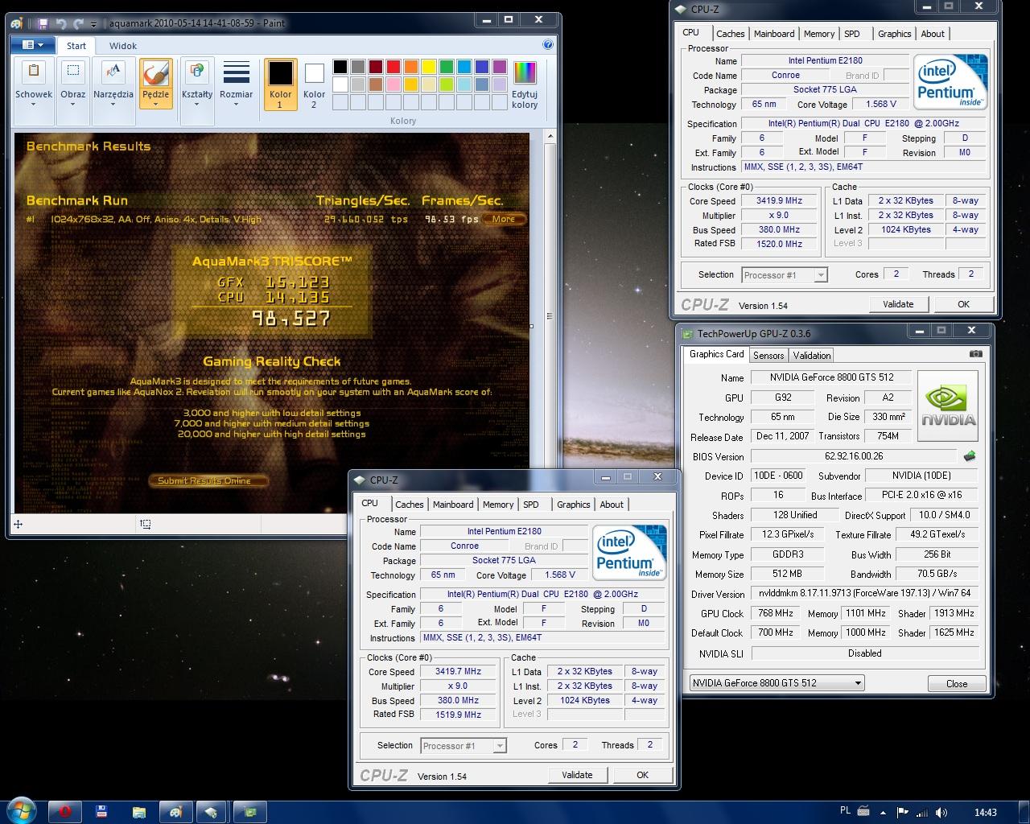Image resolution: width=1030 pixels, height=824 pixels.
Task: Select Kolor 1 foreground color box
Action: (x=280, y=83)
